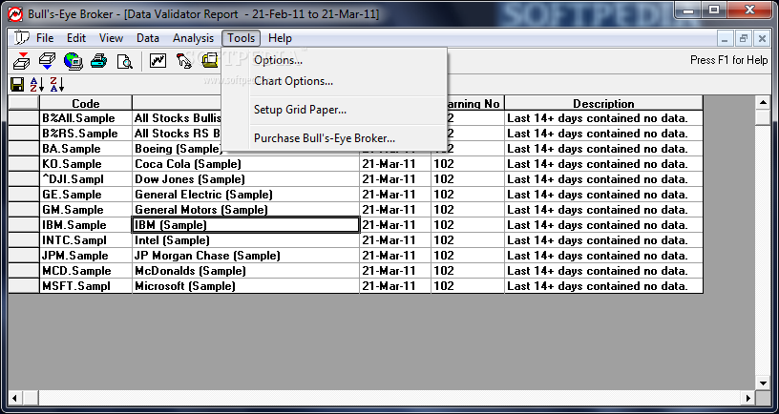The width and height of the screenshot is (779, 414).
Task: Click the vertical scrollbar thumb
Action: click(763, 117)
